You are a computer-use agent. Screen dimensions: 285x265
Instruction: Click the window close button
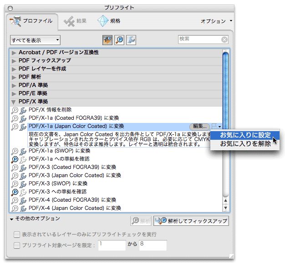10,8
